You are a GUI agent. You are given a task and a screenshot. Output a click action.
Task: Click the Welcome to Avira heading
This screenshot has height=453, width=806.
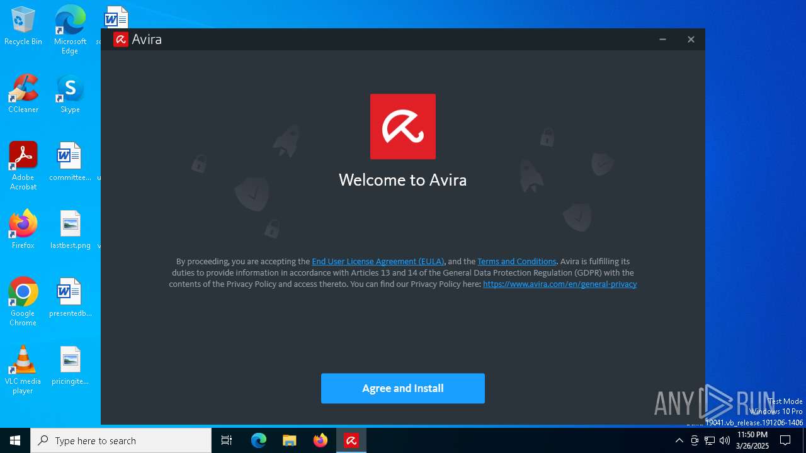[x=403, y=180]
